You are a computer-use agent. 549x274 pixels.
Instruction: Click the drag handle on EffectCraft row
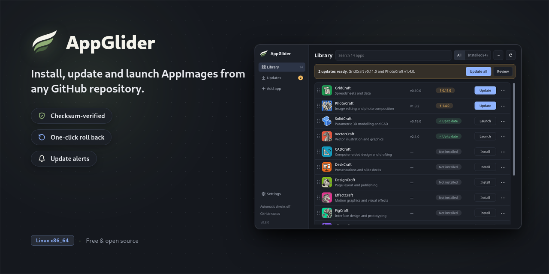(318, 197)
